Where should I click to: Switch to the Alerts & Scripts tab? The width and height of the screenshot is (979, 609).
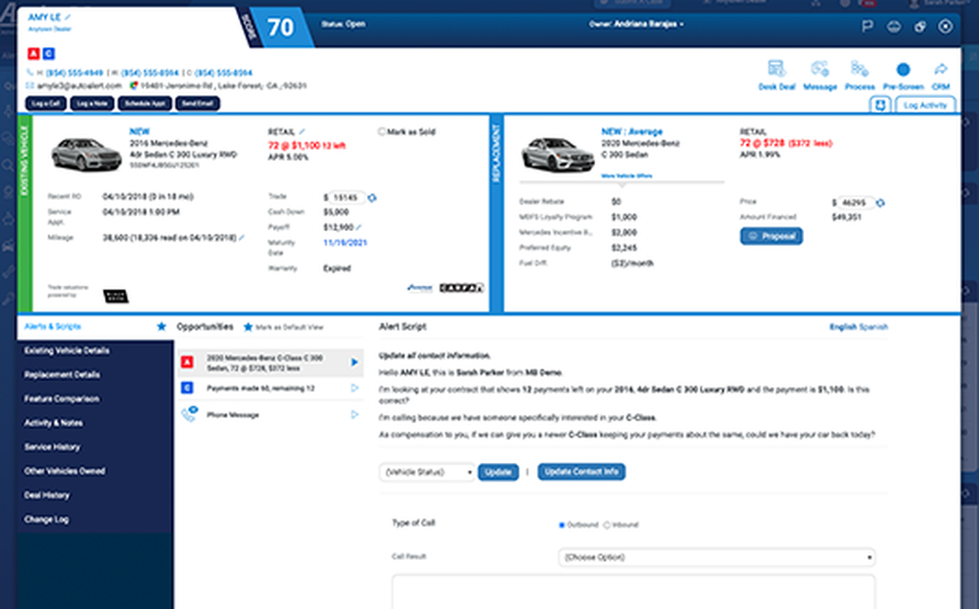53,327
